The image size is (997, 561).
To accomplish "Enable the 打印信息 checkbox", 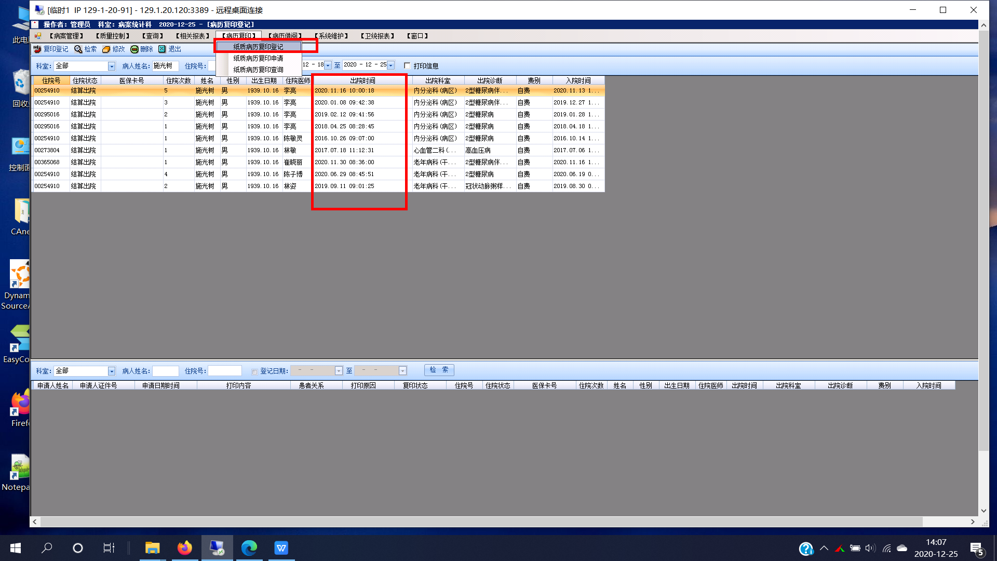I will tap(408, 66).
